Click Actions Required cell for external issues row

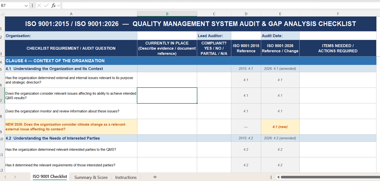pyautogui.click(x=338, y=80)
